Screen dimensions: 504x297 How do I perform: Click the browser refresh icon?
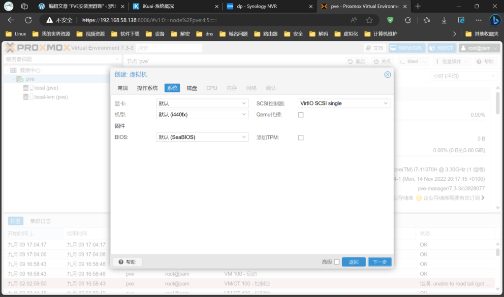pos(28,20)
